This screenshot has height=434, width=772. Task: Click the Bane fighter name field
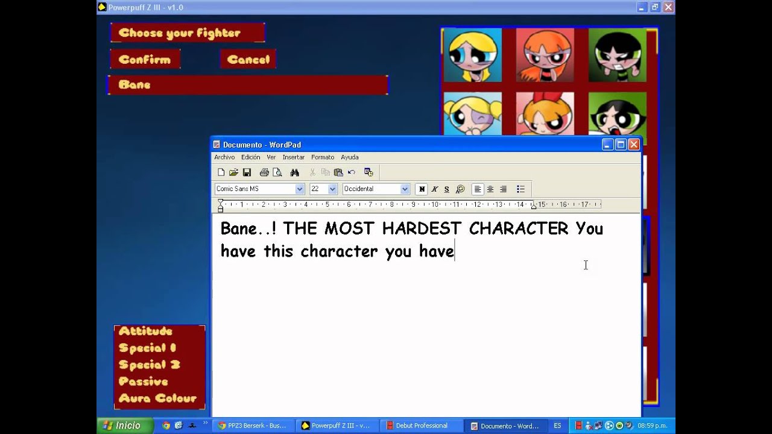coord(248,85)
